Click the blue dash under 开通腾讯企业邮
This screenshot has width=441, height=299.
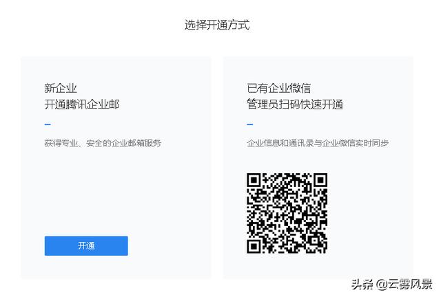point(48,124)
